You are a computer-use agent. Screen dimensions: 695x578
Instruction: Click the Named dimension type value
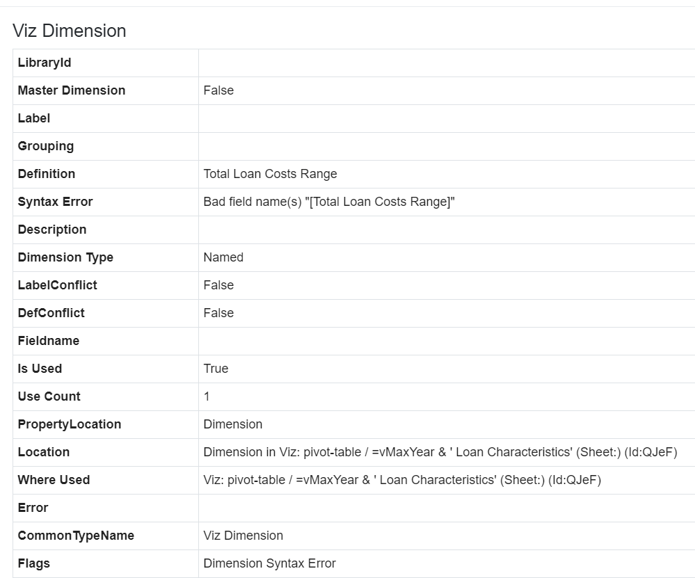click(223, 257)
